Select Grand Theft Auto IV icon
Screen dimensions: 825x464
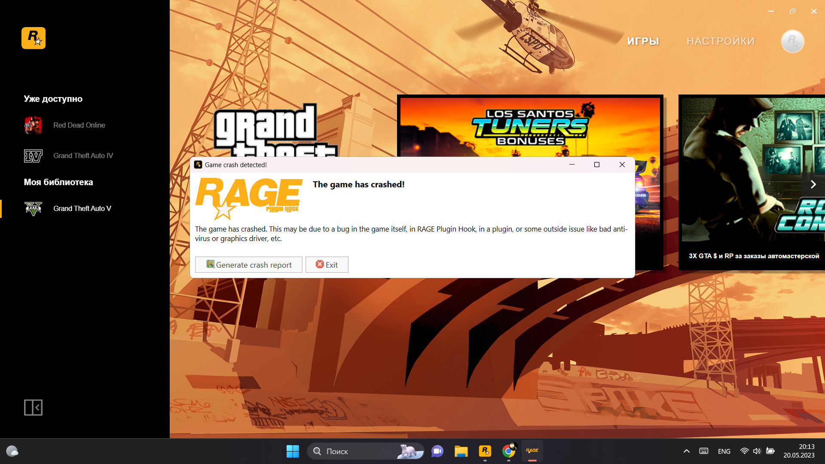(x=33, y=156)
